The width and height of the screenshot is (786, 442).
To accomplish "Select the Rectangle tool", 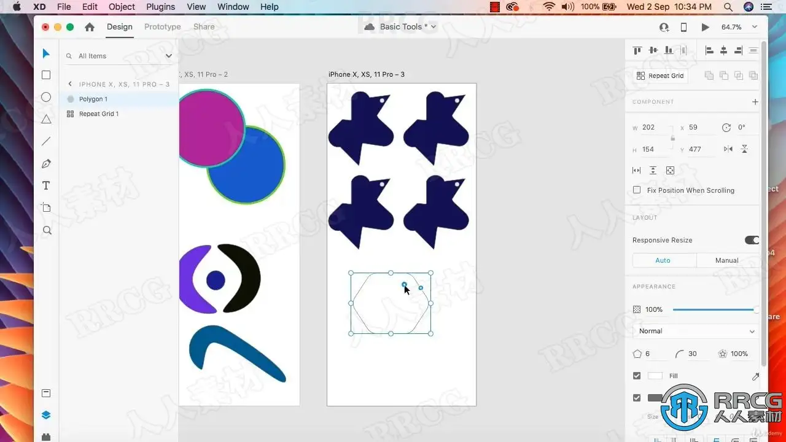I will 46,75.
